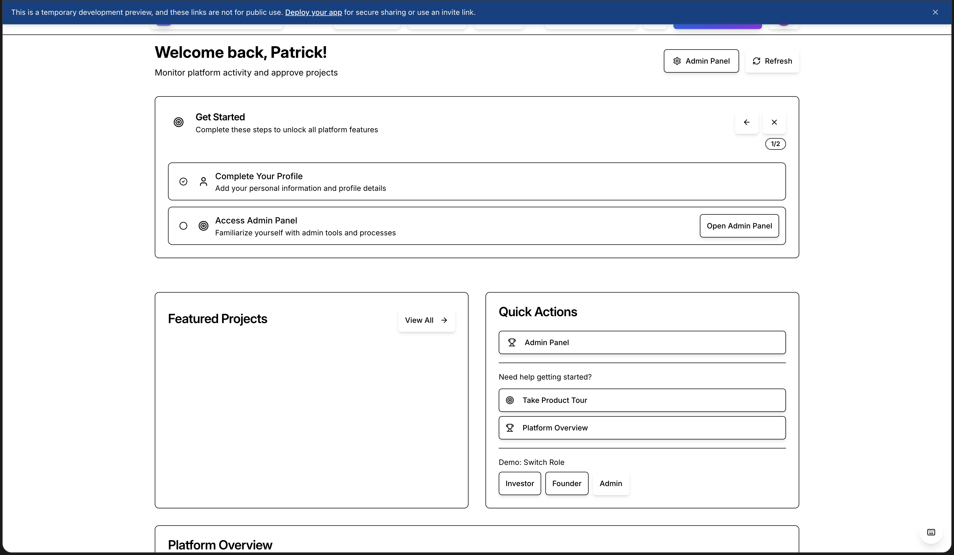954x555 pixels.
Task: Click the 'Demo: Switch Role' label
Action: [532, 462]
